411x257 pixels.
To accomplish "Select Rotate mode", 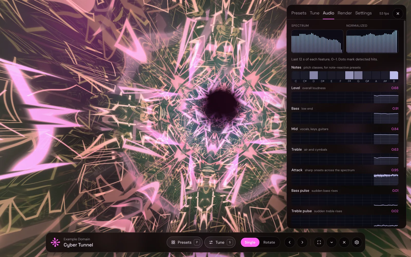I will coord(269,242).
